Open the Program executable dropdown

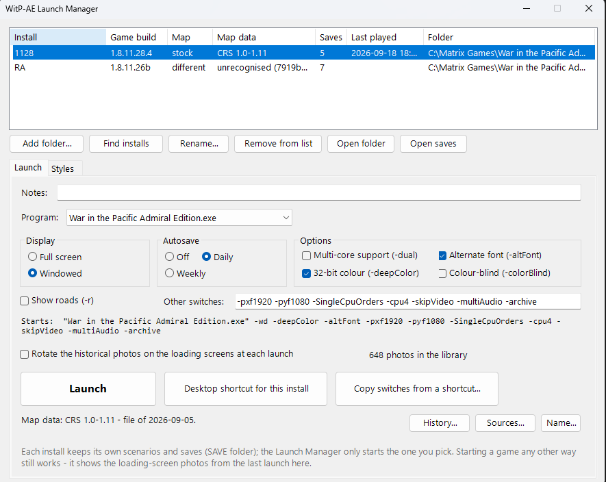(x=179, y=218)
